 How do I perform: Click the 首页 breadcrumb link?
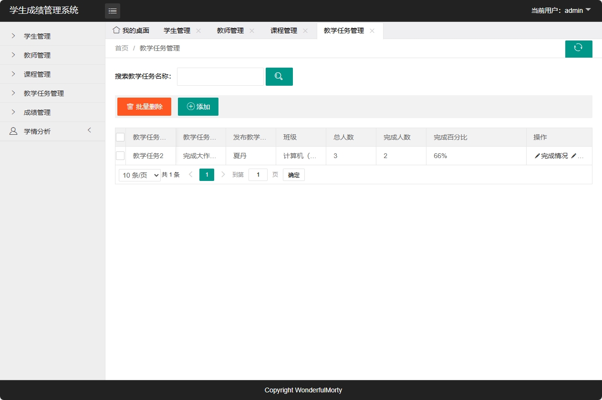121,48
